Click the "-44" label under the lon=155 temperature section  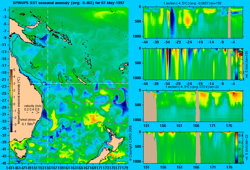(145, 42)
